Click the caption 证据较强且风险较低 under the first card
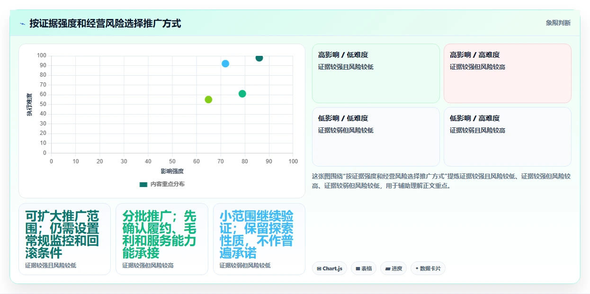Viewport: 590px width, 294px height. point(51,266)
